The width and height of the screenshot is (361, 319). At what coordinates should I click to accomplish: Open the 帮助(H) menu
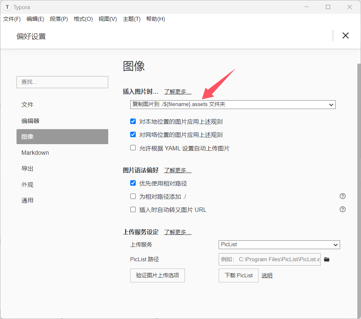coord(156,19)
